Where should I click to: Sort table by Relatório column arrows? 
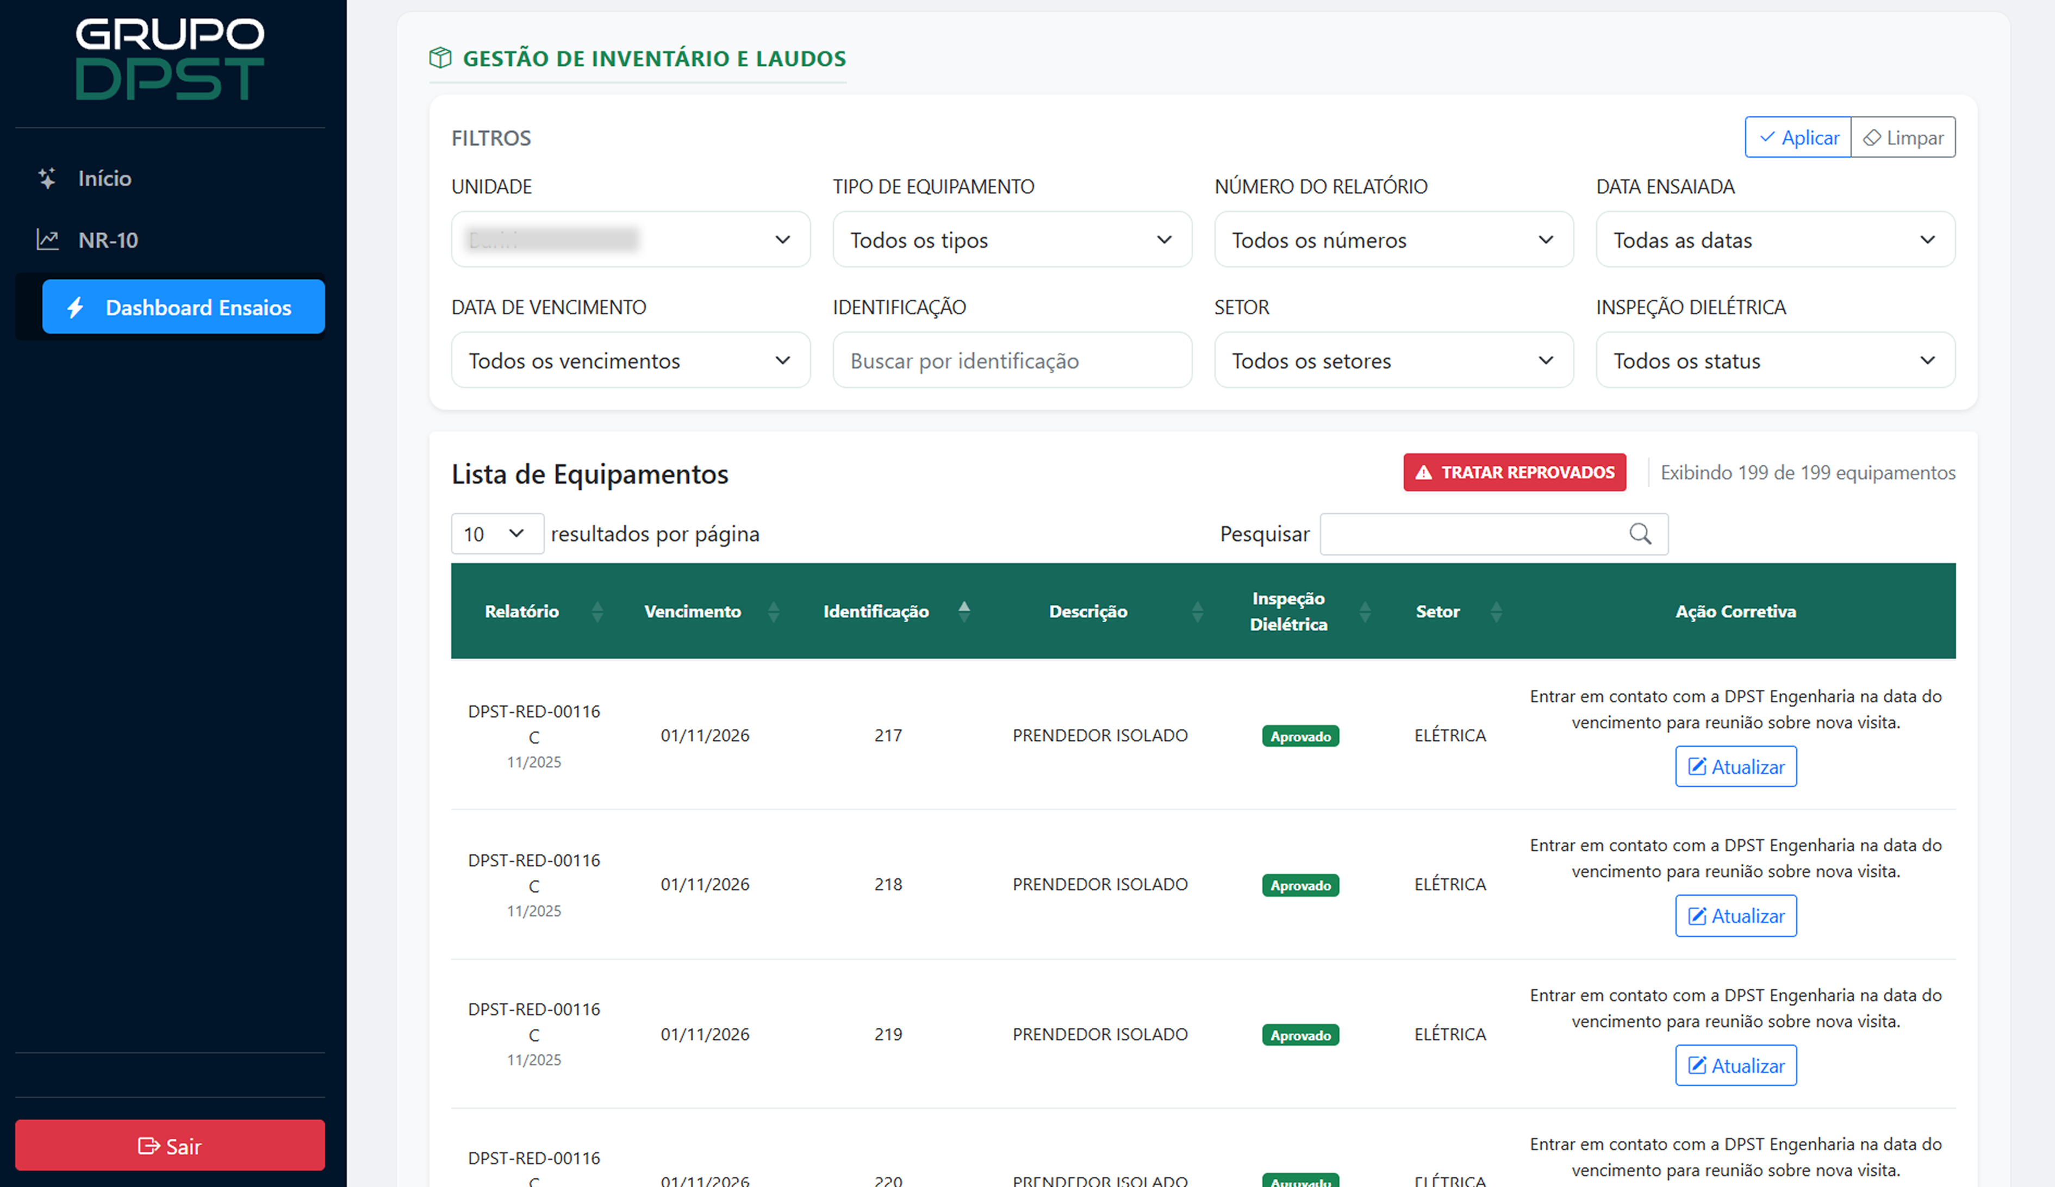point(597,611)
